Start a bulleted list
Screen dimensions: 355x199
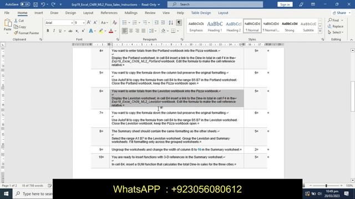(124, 23)
